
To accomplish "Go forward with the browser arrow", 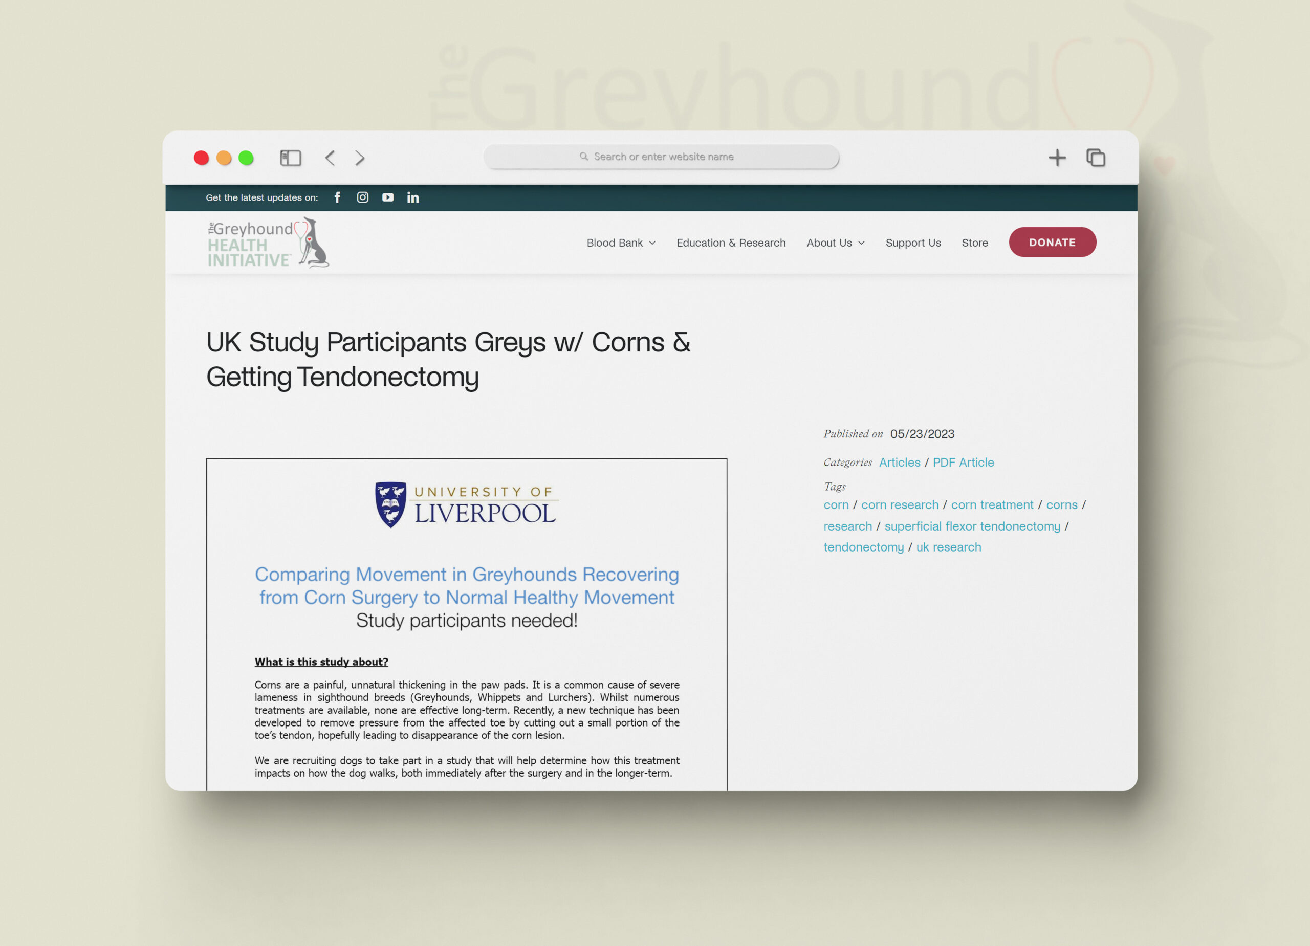I will pyautogui.click(x=360, y=158).
